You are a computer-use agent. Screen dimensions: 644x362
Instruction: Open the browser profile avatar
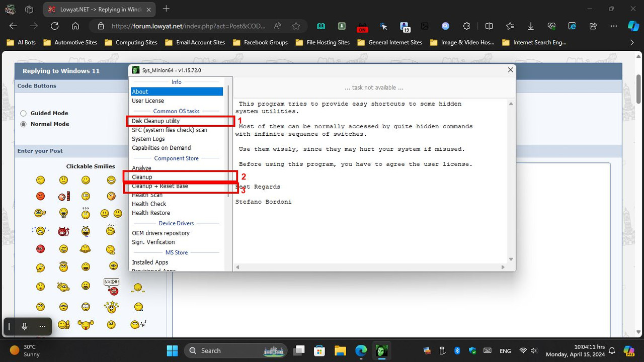(10, 9)
